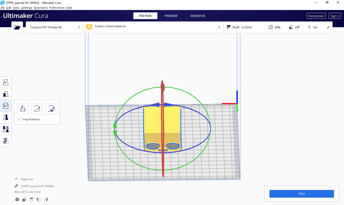
Task: Click the adhesion On value
Action: 315,28
